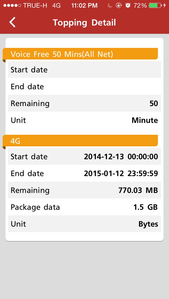Tap the voice package End date row
The height and width of the screenshot is (299, 169).
[x=84, y=87]
